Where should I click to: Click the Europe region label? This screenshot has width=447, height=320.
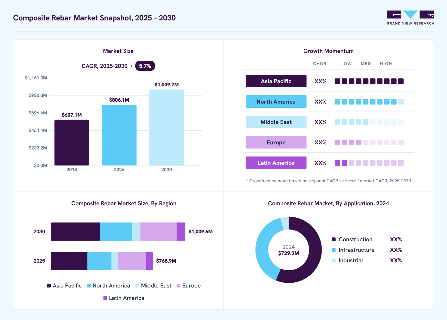[276, 142]
